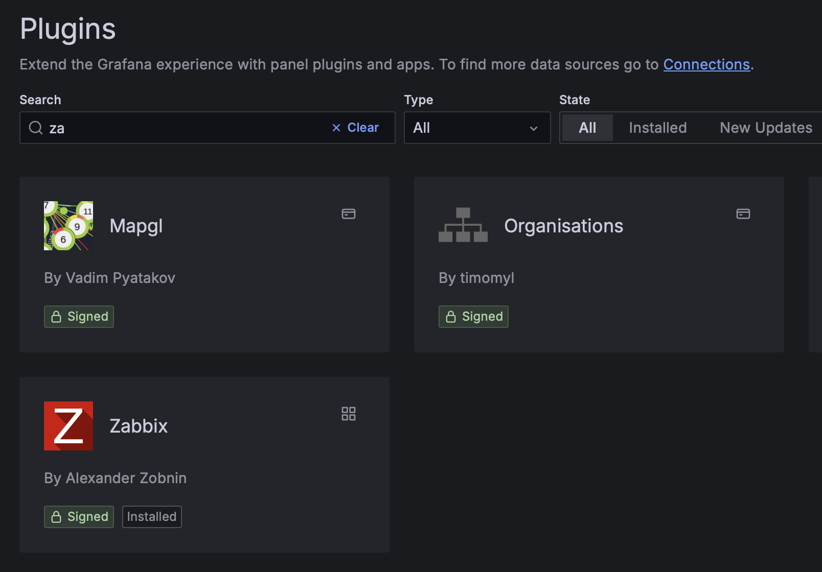
Task: Filter plugins by Installed state
Action: coord(657,128)
